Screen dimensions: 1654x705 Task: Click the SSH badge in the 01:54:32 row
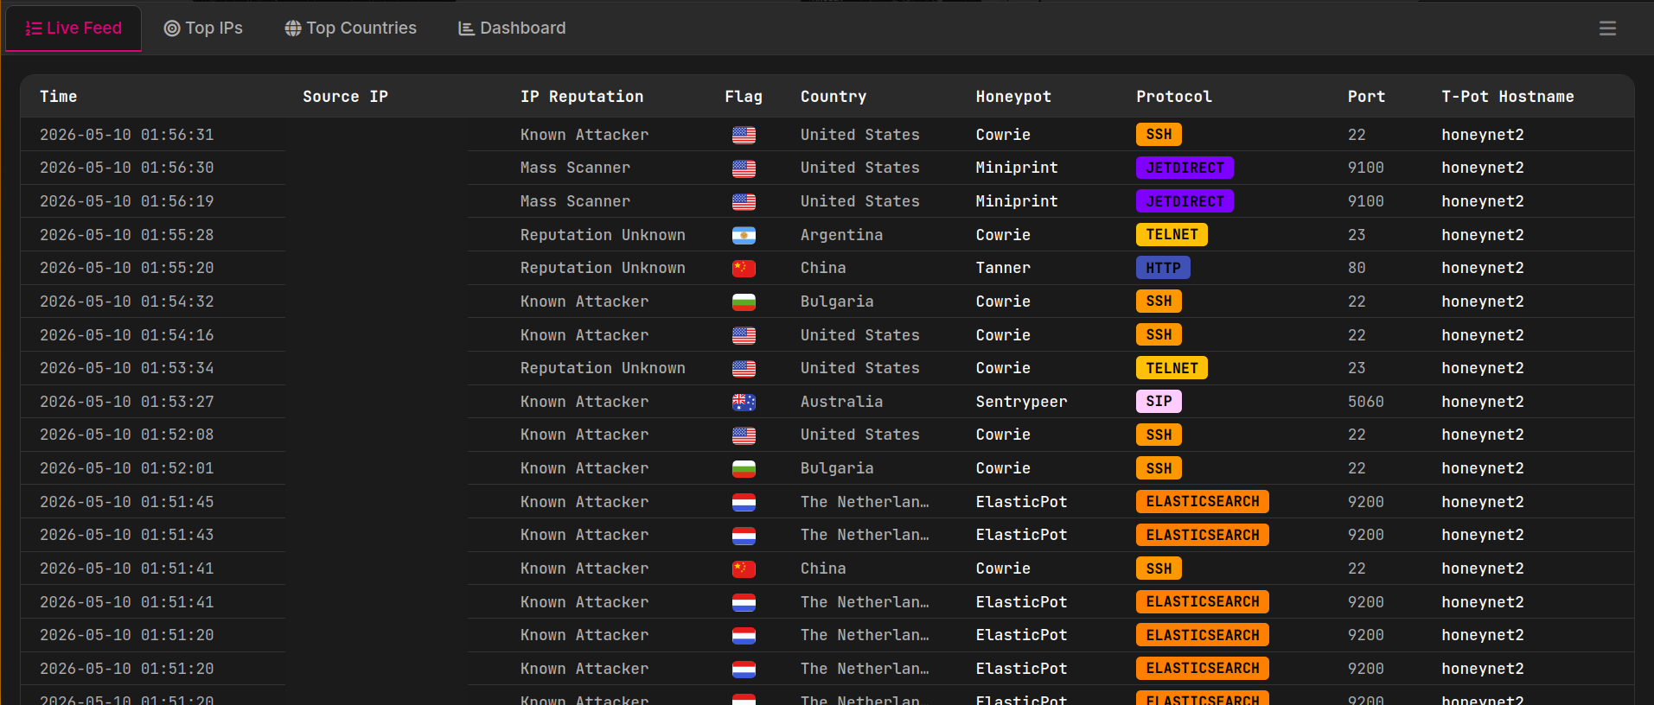coord(1159,302)
